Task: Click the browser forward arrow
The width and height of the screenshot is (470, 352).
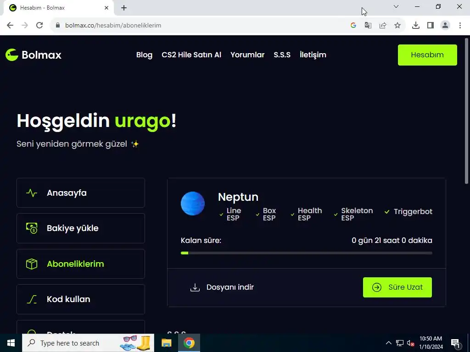Action: [25, 25]
